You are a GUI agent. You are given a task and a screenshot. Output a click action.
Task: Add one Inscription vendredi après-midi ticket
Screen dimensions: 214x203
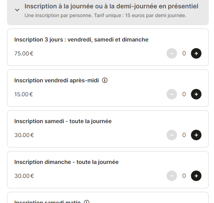tap(196, 94)
